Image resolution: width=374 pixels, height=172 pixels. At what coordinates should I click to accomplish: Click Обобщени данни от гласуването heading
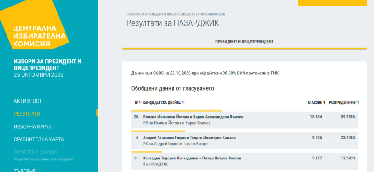pyautogui.click(x=173, y=89)
